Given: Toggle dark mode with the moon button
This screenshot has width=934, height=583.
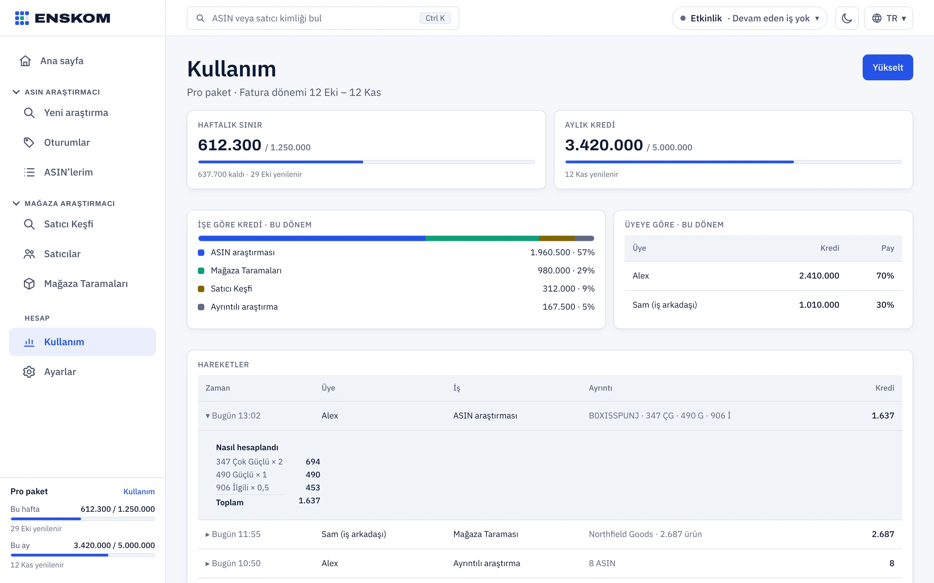Looking at the screenshot, I should pos(847,18).
